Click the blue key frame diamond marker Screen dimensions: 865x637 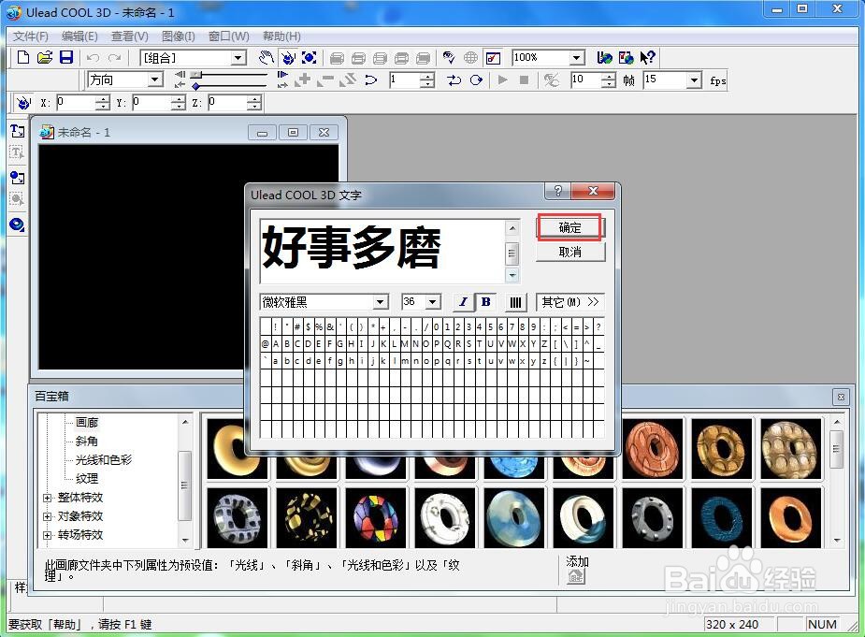pyautogui.click(x=195, y=86)
